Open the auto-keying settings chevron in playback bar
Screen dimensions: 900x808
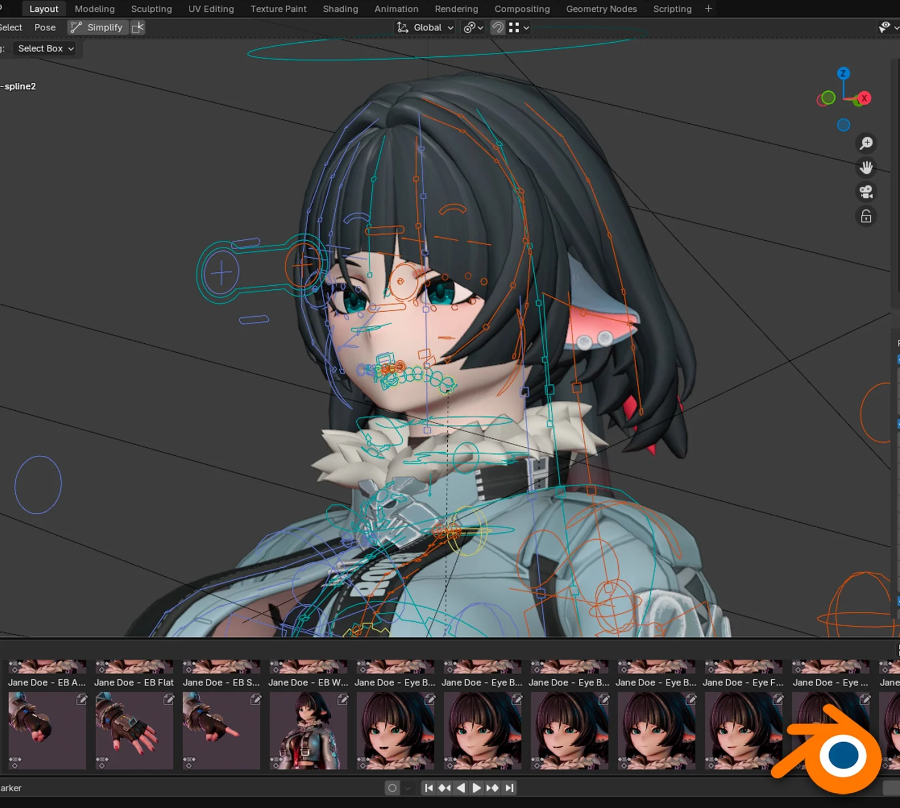click(x=407, y=788)
